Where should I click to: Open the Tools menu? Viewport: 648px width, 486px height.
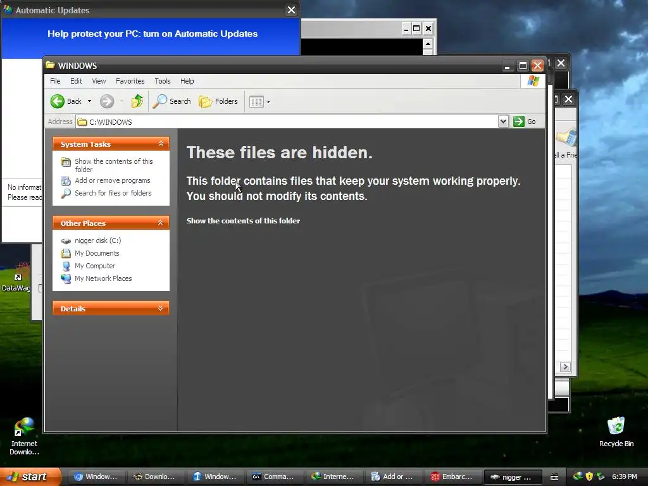pos(163,81)
